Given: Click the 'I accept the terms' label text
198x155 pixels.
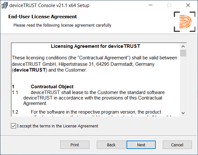Looking at the screenshot, I should (57, 126).
